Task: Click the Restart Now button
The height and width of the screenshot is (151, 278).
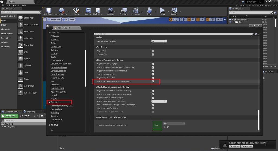Action: (x=235, y=146)
